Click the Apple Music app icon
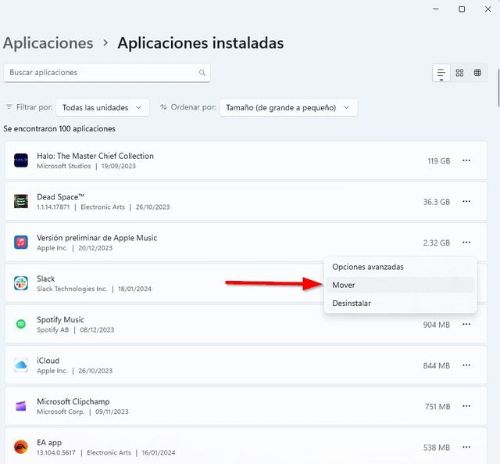500x464 pixels. [21, 243]
